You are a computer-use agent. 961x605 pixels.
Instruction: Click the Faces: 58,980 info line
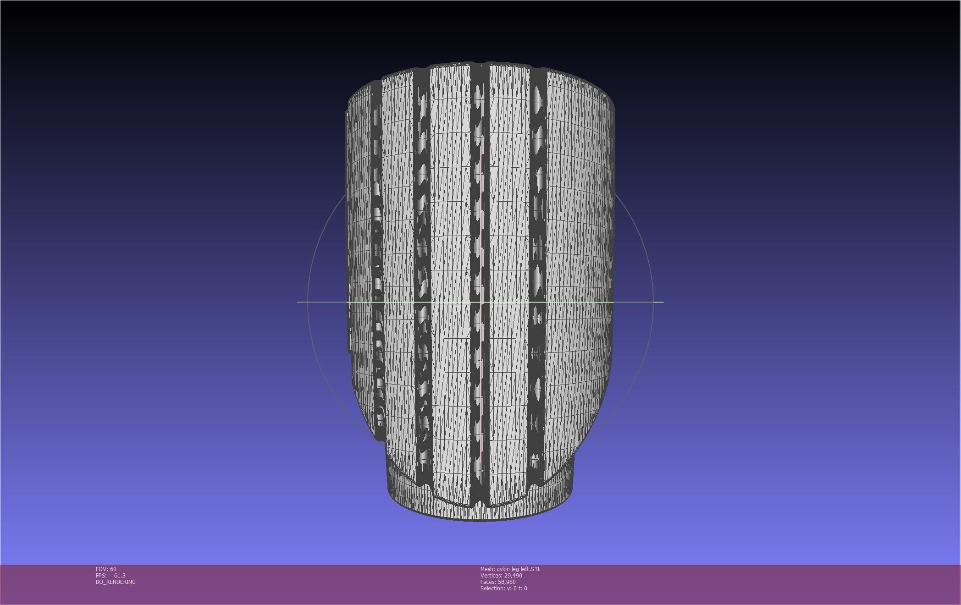pyautogui.click(x=497, y=582)
